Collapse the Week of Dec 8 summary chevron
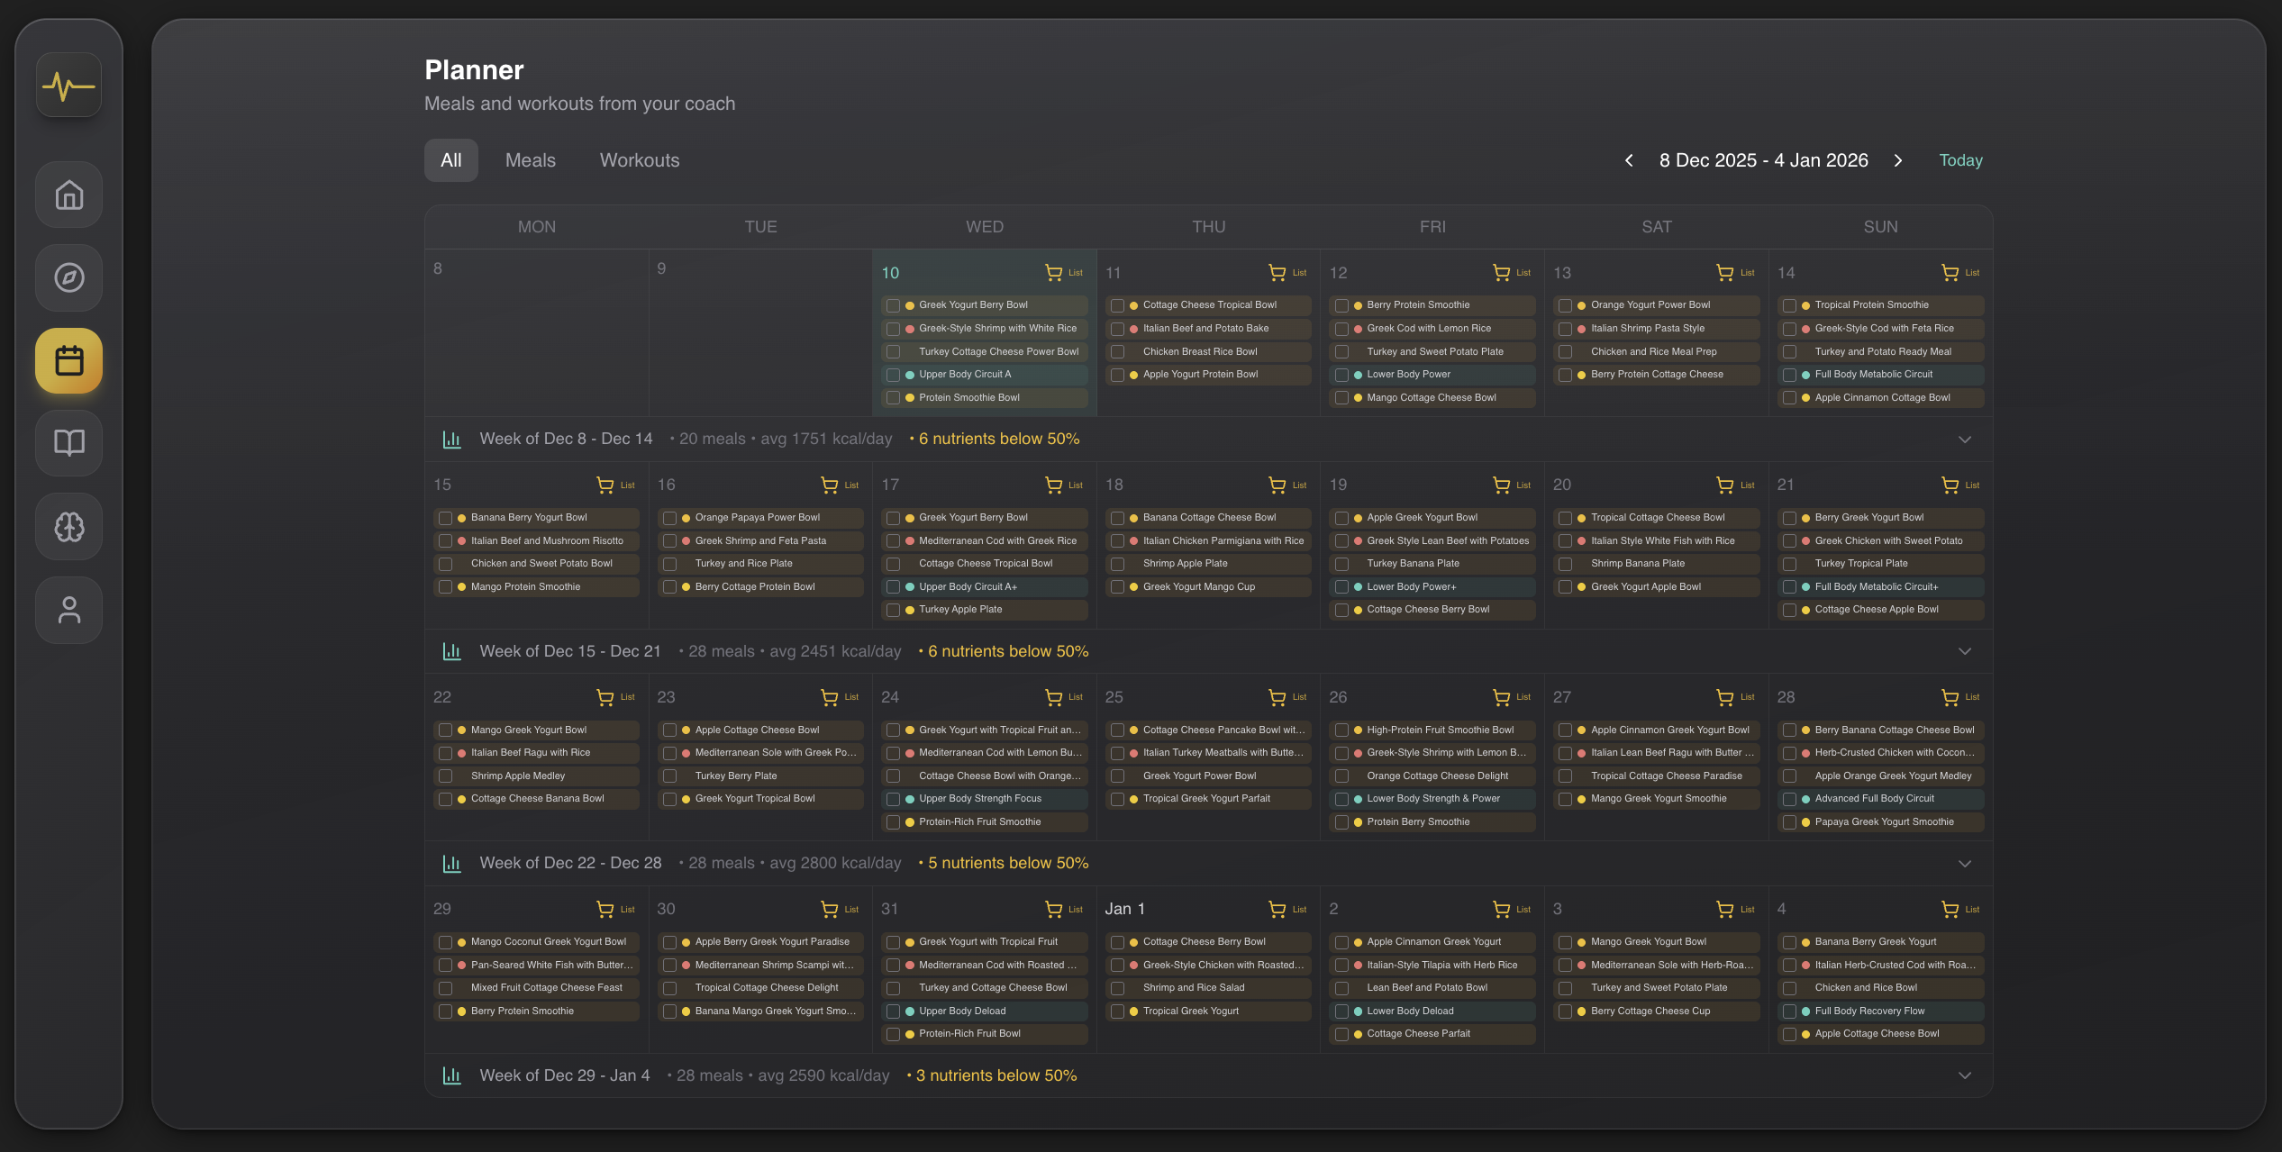The height and width of the screenshot is (1152, 2282). pyautogui.click(x=1965, y=440)
